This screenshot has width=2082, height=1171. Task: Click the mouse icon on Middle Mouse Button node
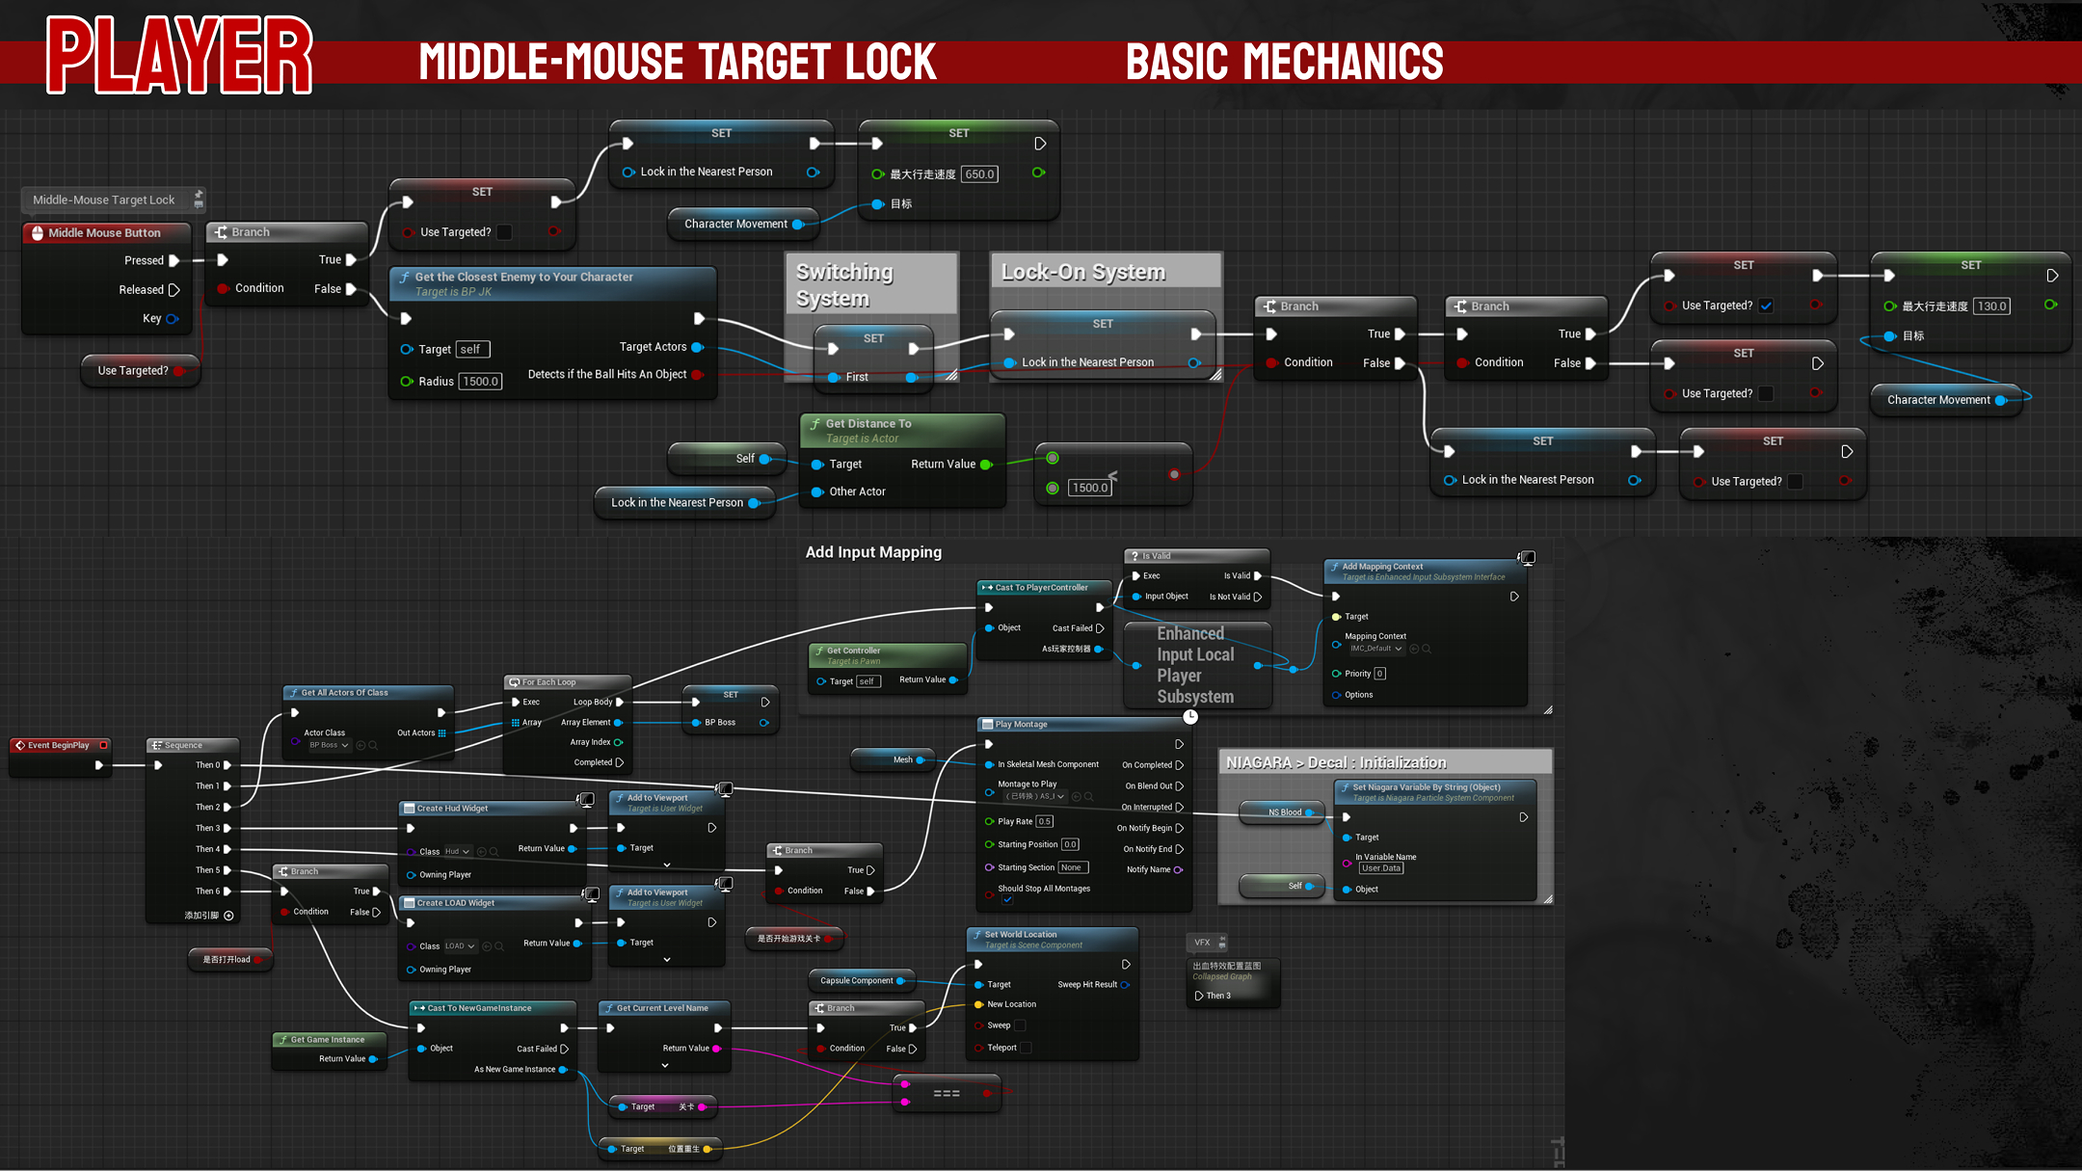pyautogui.click(x=38, y=233)
